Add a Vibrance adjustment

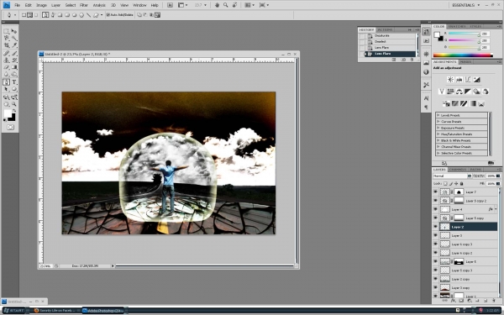[x=442, y=92]
